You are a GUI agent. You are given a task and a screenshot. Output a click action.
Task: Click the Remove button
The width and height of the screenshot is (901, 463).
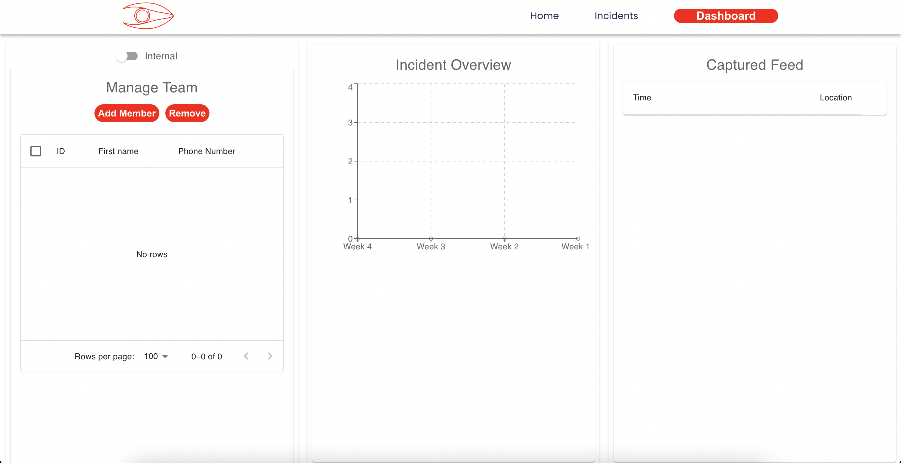187,113
